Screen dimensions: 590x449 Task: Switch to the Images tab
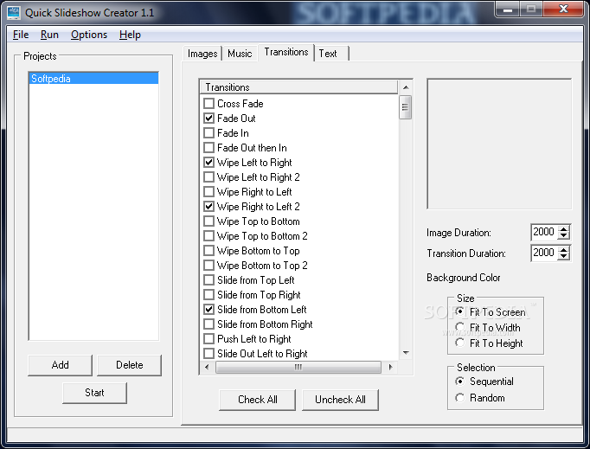202,54
